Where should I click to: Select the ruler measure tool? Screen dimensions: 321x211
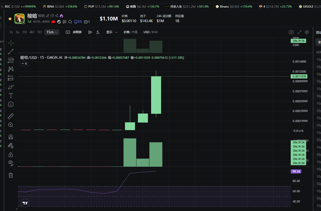(x=11, y=116)
